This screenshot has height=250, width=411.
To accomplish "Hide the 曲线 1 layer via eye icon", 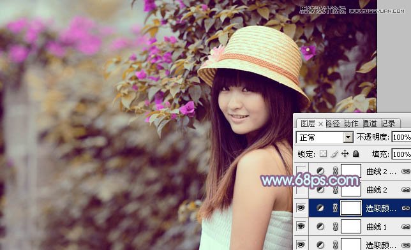I will click(301, 226).
